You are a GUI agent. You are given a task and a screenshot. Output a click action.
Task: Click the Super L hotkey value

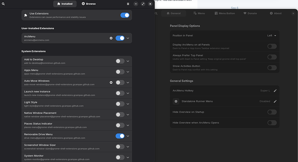tap(265, 90)
